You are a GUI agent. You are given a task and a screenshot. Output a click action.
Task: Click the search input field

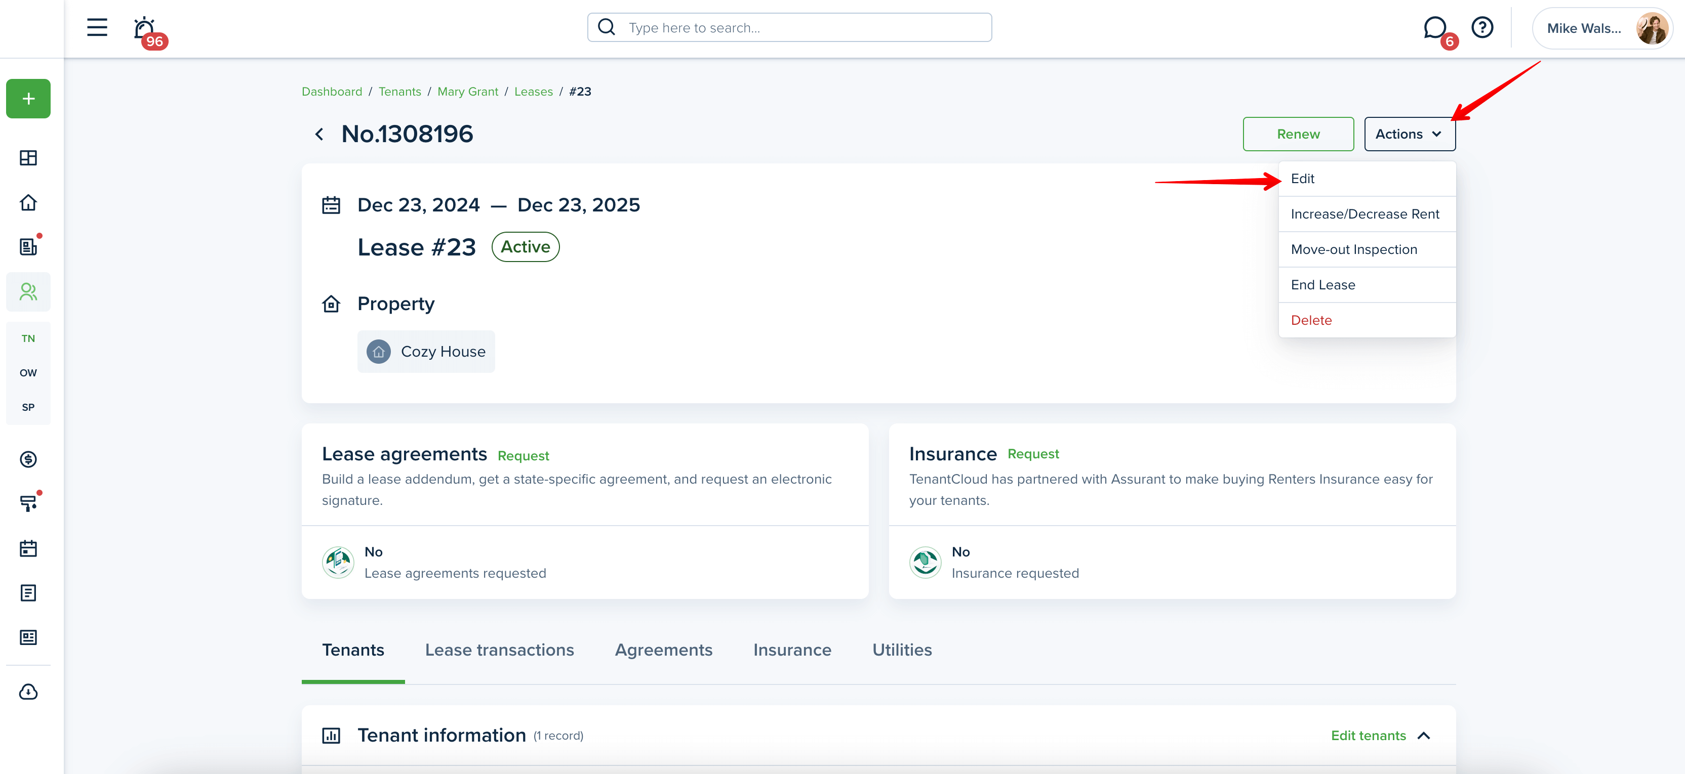coord(789,27)
